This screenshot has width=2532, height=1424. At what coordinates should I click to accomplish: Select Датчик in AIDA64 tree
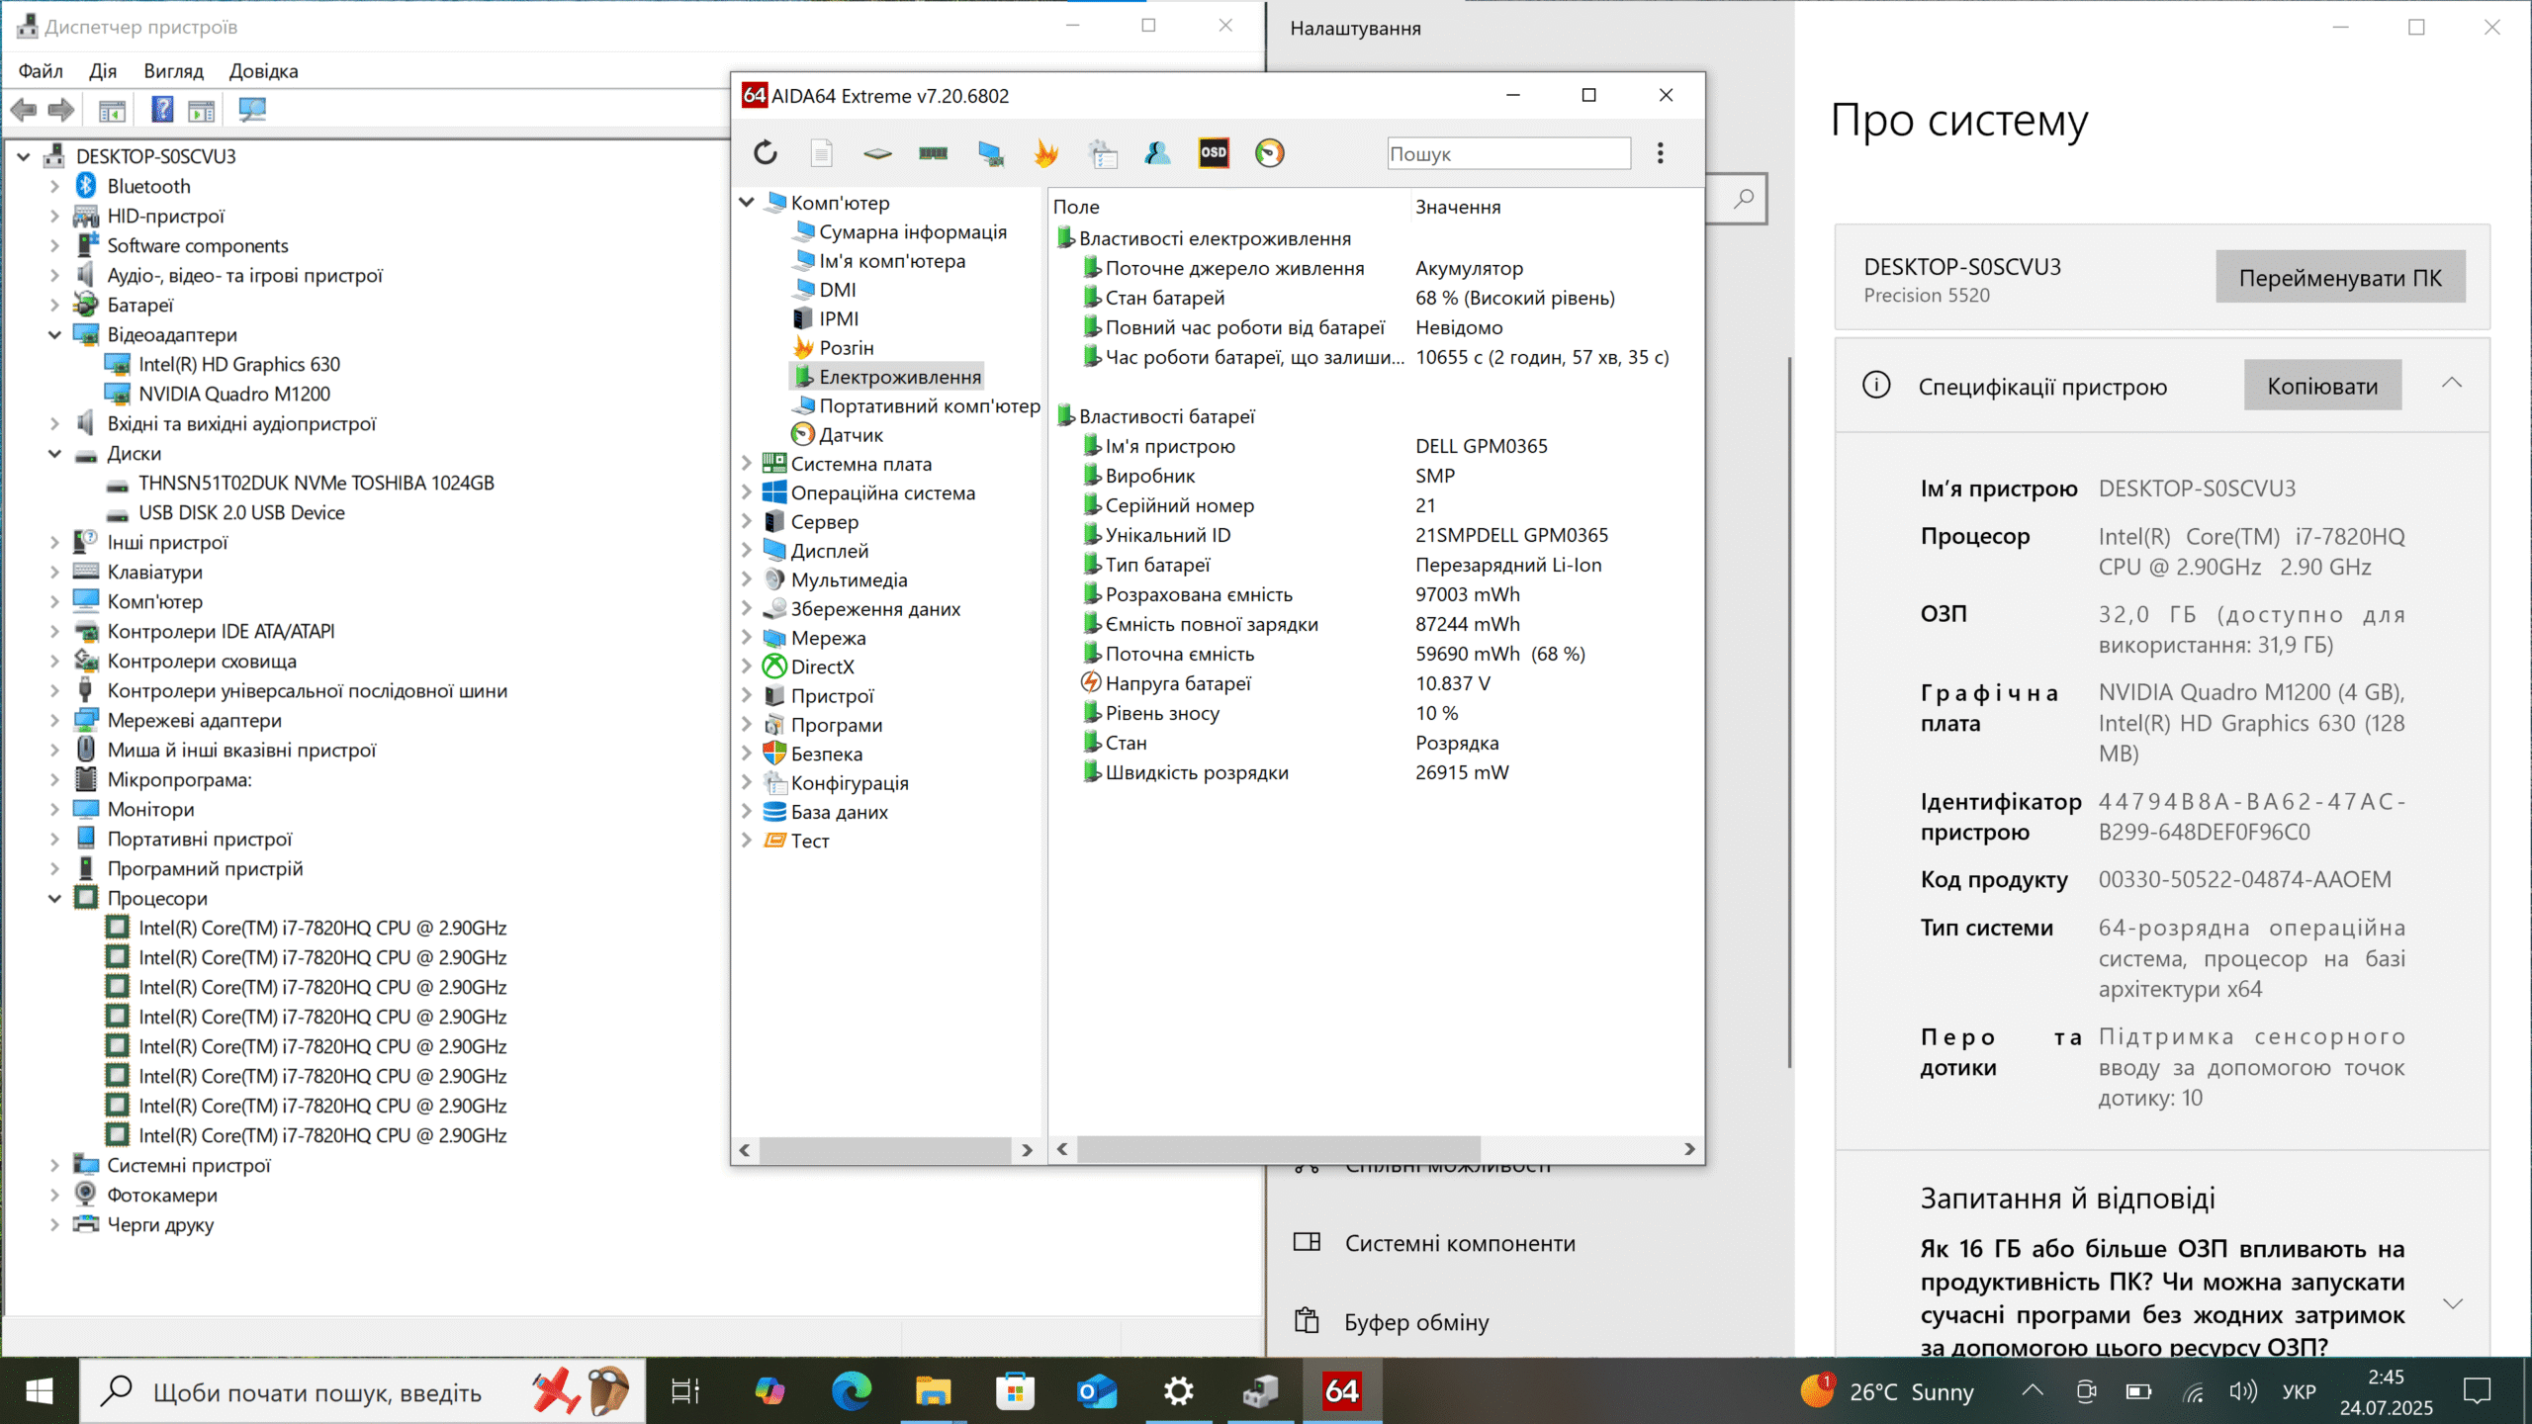pyautogui.click(x=851, y=435)
